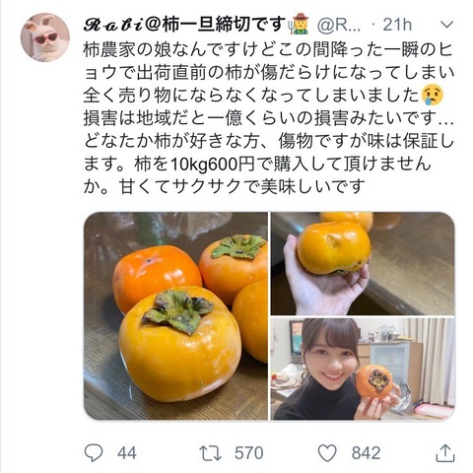Image resolution: width=473 pixels, height=473 pixels.
Task: Click the crying face emoji
Action: [x=433, y=95]
